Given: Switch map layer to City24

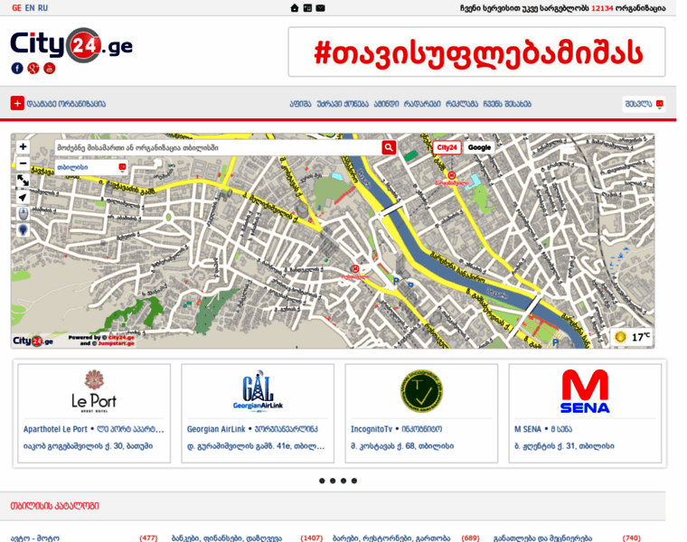Looking at the screenshot, I should pyautogui.click(x=447, y=147).
